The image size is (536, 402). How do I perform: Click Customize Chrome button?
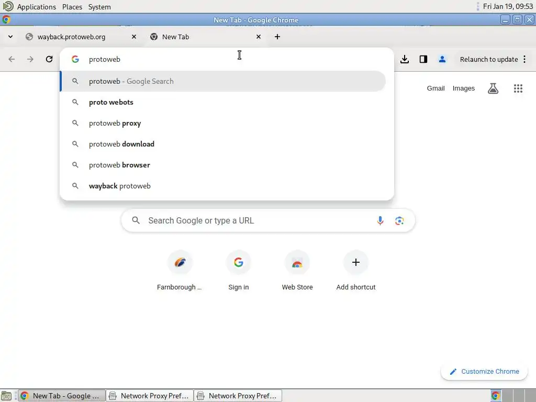click(x=484, y=372)
